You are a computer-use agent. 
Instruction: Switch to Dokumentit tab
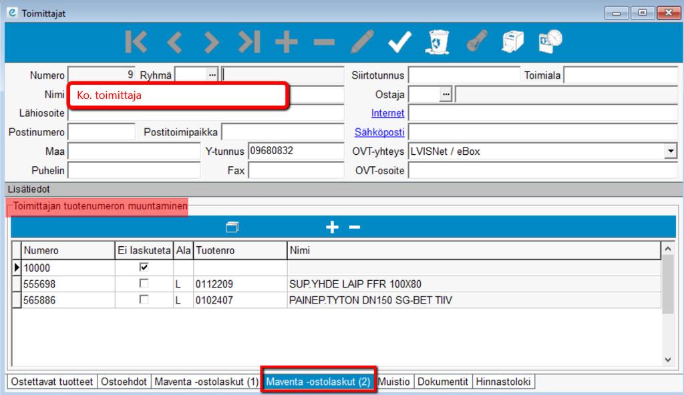[443, 382]
